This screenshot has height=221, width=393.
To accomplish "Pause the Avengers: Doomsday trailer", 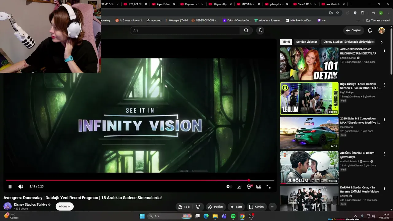I will pos(10,187).
